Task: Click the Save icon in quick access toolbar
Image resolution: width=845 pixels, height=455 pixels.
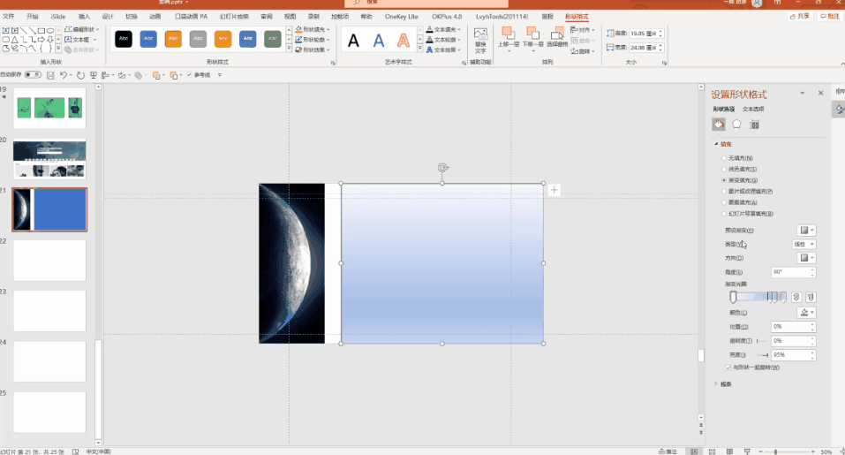Action: point(50,75)
